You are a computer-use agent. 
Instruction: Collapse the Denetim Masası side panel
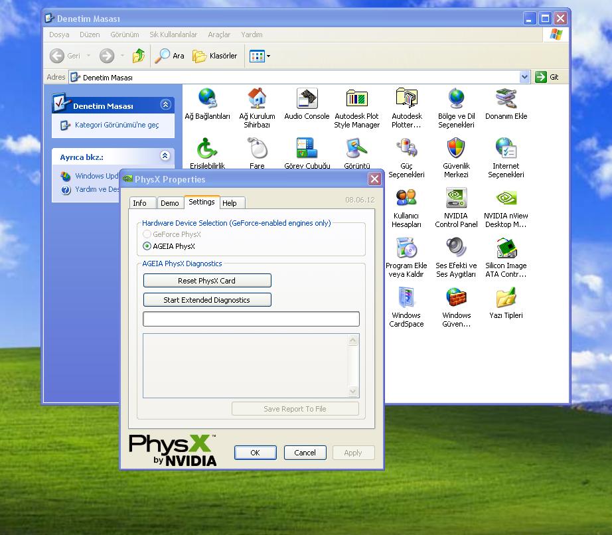(x=165, y=105)
